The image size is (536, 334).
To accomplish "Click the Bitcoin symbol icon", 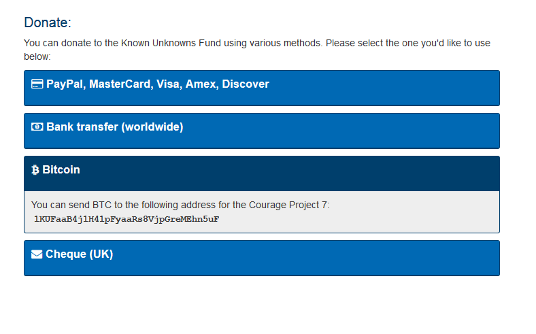I will point(35,170).
